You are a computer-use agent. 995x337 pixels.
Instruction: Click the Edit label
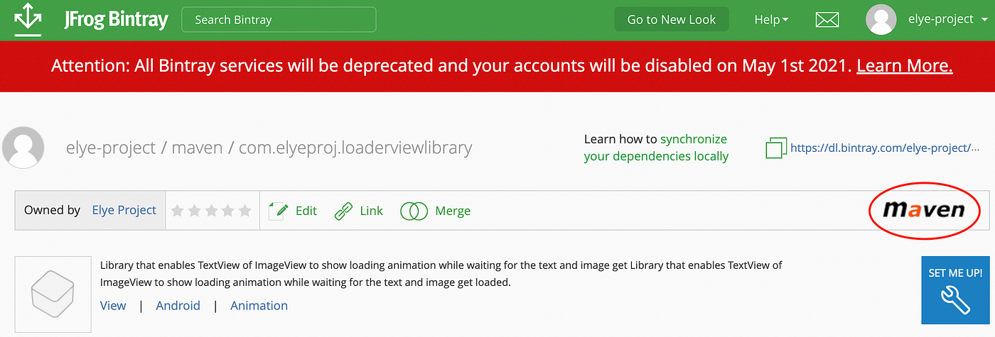(x=306, y=211)
